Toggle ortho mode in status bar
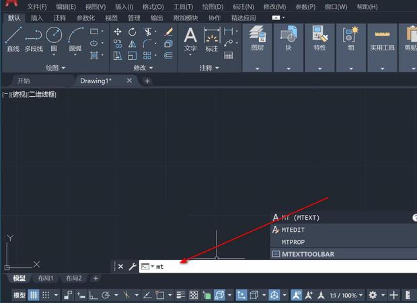Viewport: 417px width, 303px height. click(93, 296)
